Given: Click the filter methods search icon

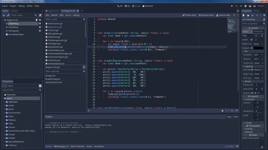Looking at the screenshot, I should coord(84,71).
